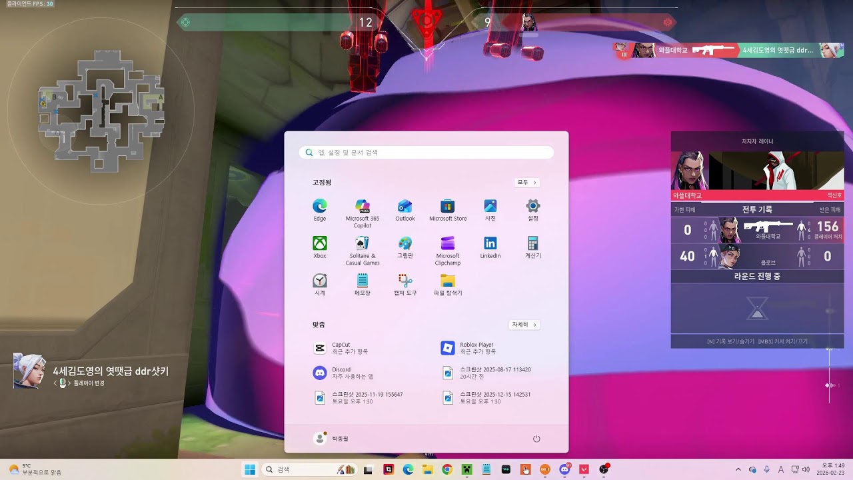Open network status in system tray
The height and width of the screenshot is (480, 853).
pos(794,469)
